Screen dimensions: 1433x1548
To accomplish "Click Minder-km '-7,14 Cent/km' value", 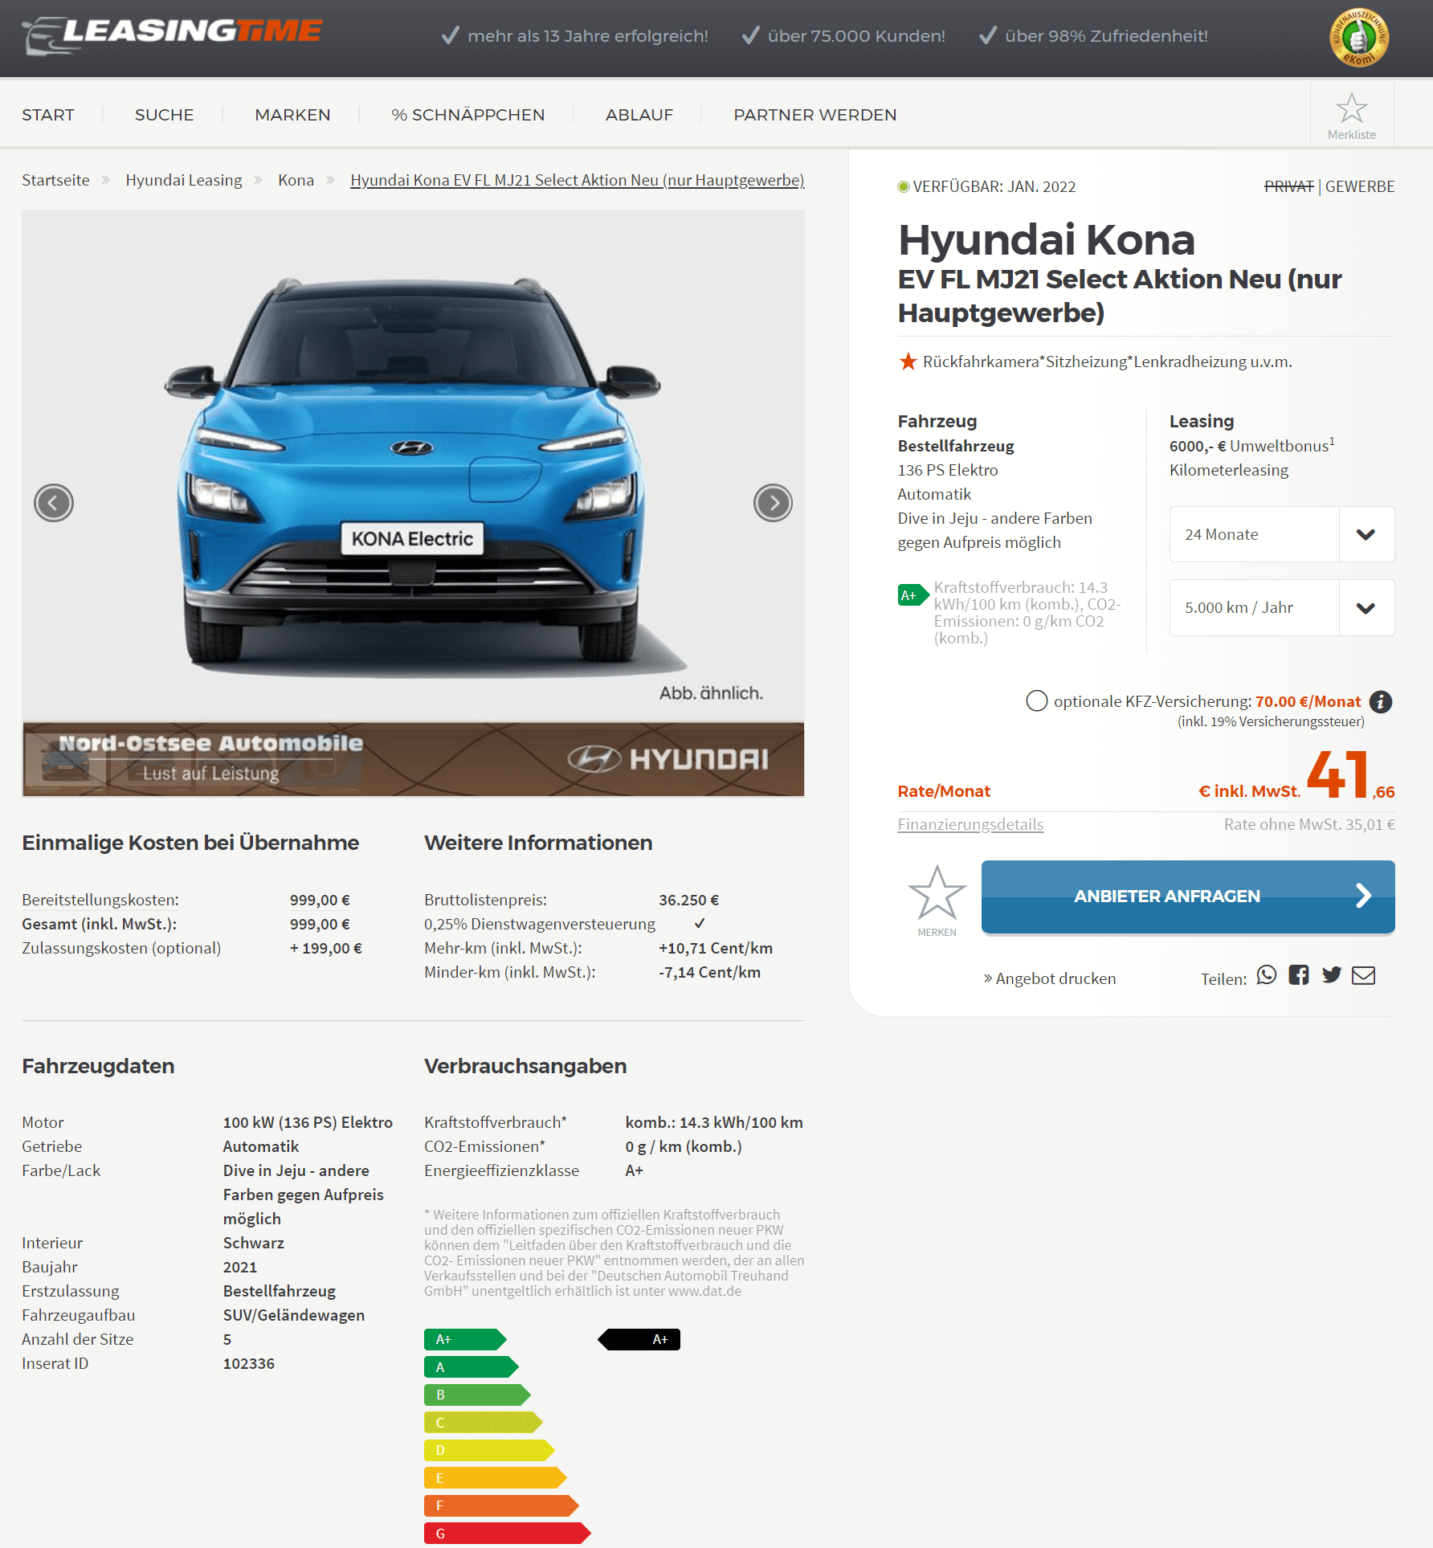I will click(x=709, y=972).
